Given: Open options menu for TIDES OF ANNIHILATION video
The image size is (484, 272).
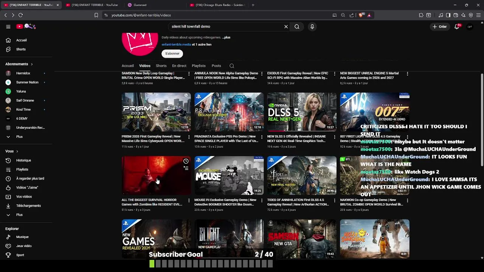Looking at the screenshot, I should click(334, 200).
